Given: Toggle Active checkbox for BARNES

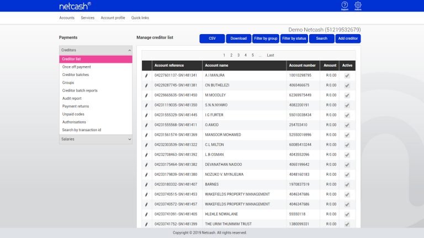Looking at the screenshot, I should pos(347,185).
